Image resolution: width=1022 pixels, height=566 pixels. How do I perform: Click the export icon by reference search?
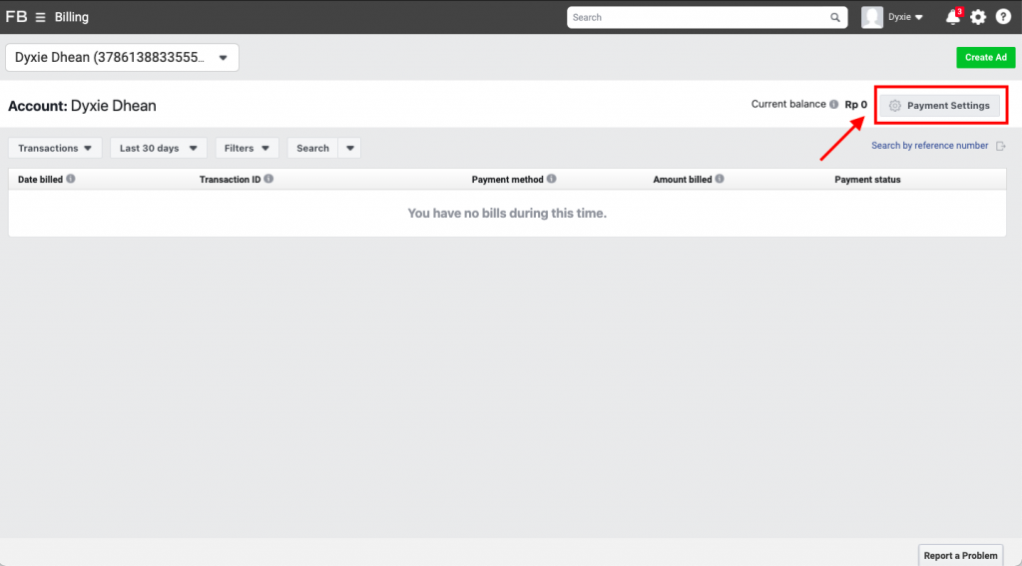(1000, 146)
